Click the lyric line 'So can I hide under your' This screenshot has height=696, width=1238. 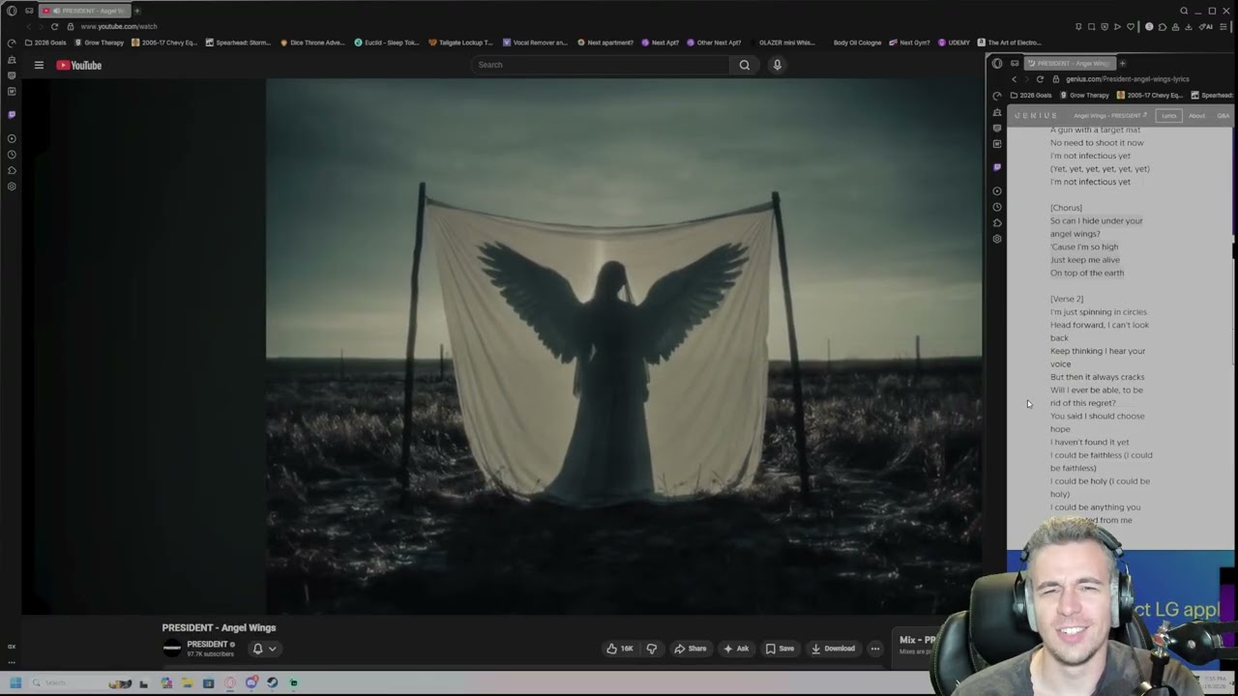pyautogui.click(x=1097, y=220)
